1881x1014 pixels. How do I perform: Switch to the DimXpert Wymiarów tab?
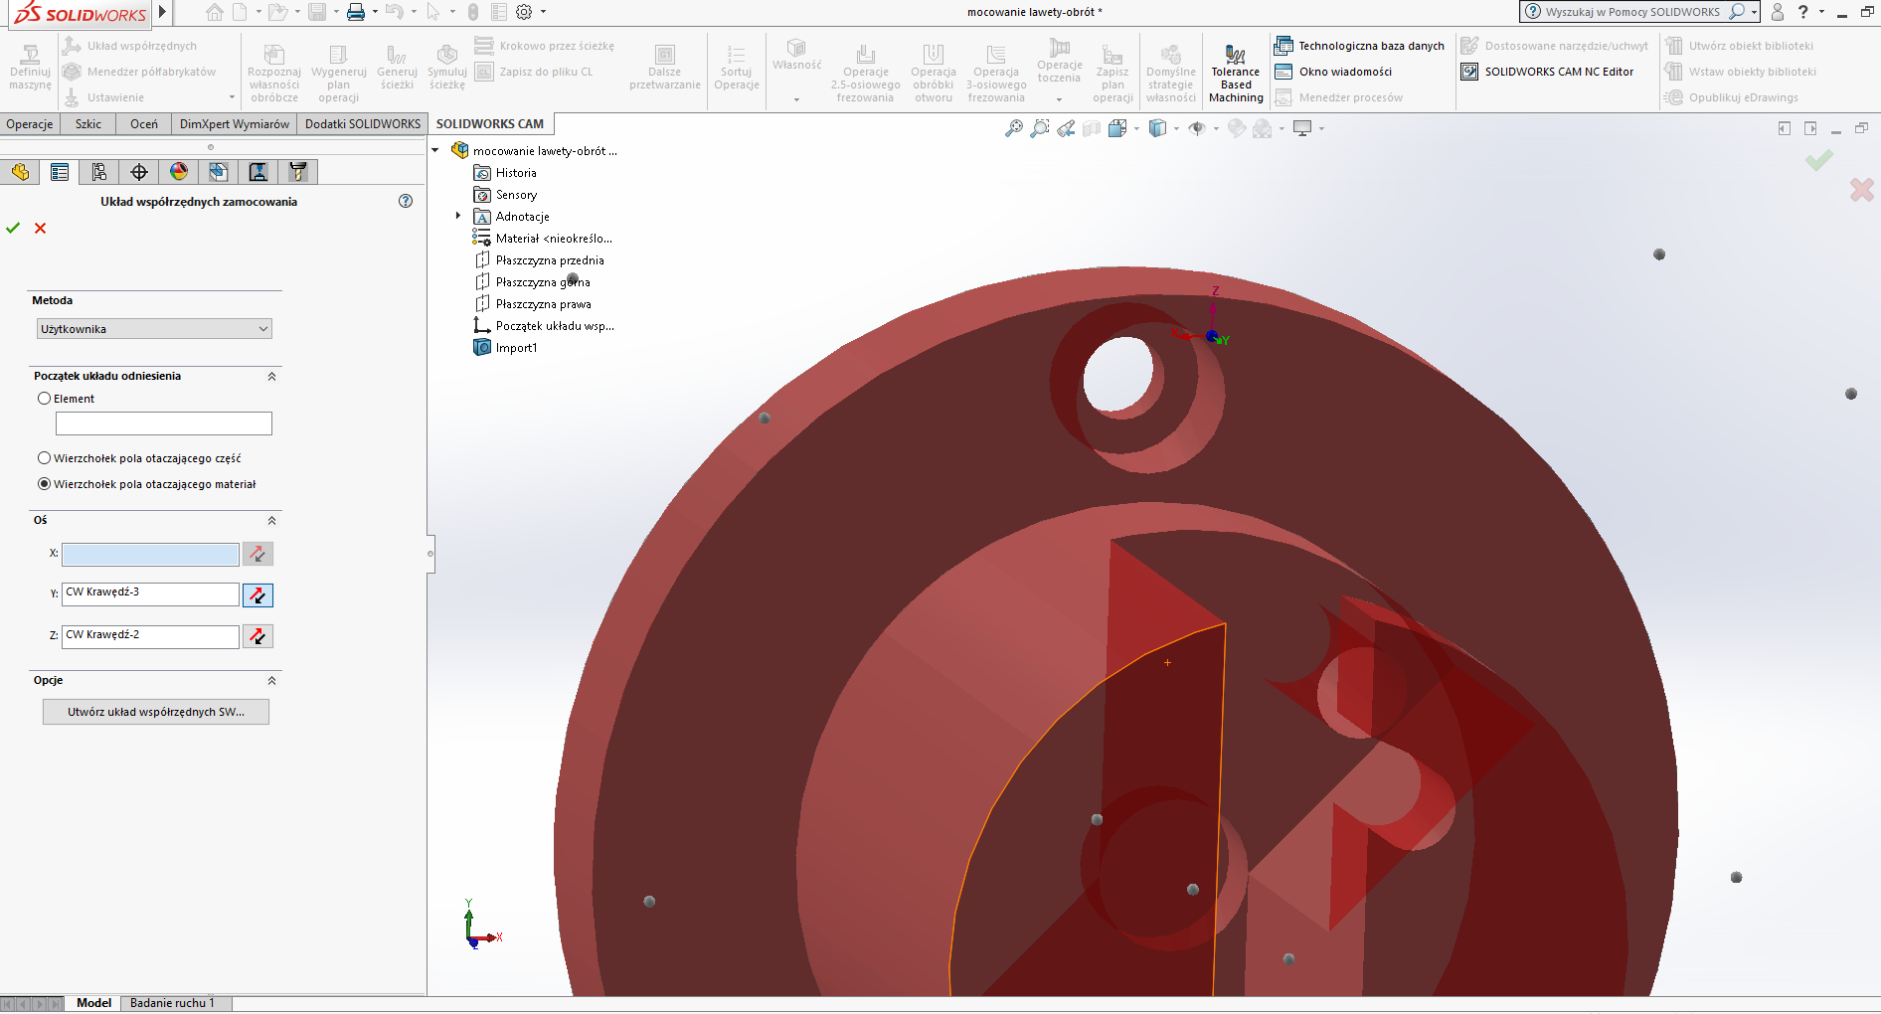[x=234, y=124]
